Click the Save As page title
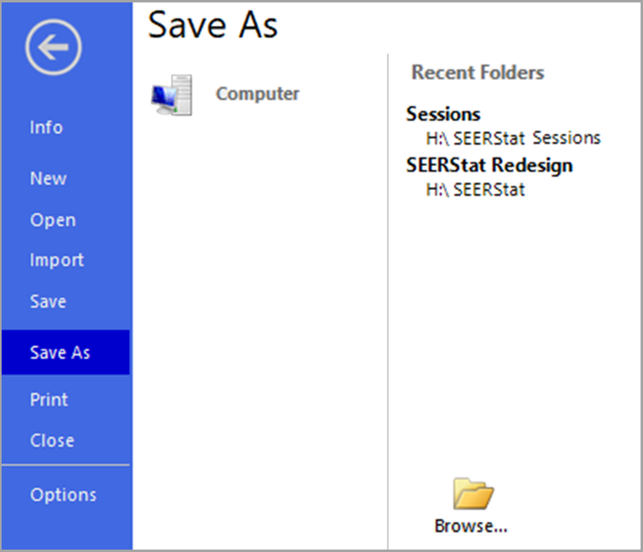This screenshot has height=552, width=643. (x=213, y=25)
